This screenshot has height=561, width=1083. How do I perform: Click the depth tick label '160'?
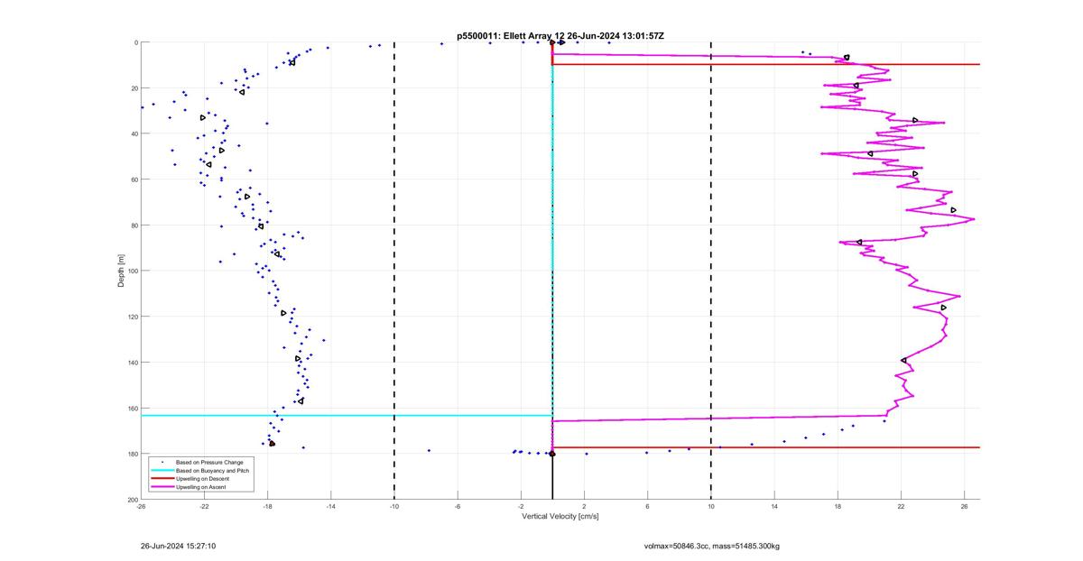(132, 408)
